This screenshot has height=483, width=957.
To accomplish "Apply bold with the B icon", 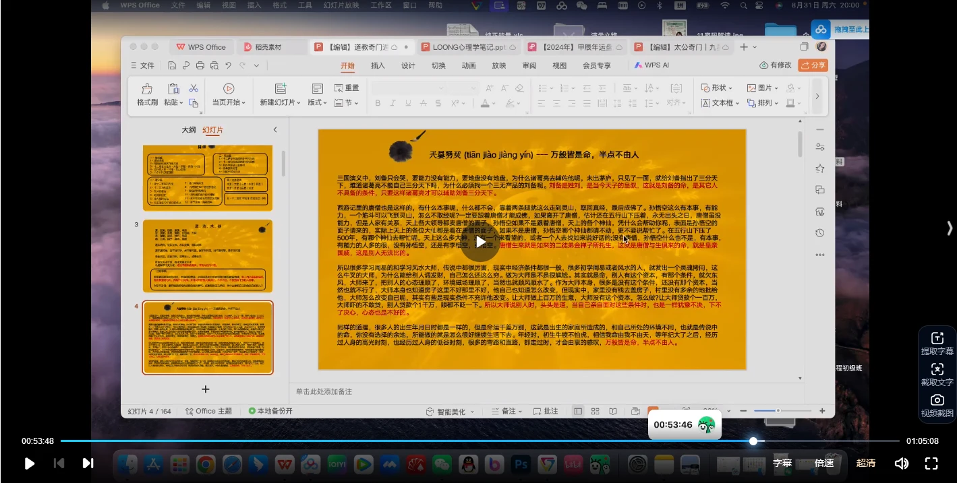I will tap(377, 102).
